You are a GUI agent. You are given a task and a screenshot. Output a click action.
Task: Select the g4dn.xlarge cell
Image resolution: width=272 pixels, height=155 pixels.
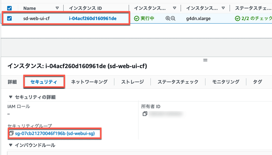pos(198,18)
